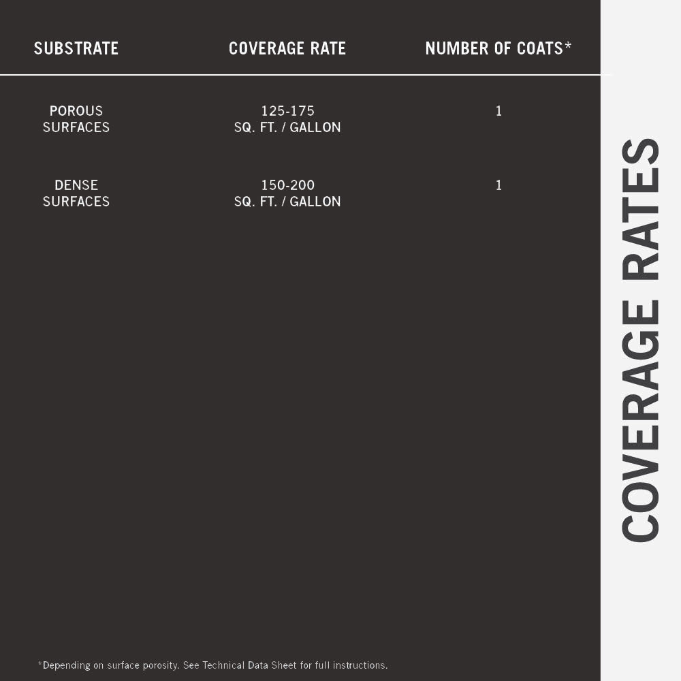Click the coat count in Dense Surfaces row
The width and height of the screenshot is (681, 681).
coord(498,185)
